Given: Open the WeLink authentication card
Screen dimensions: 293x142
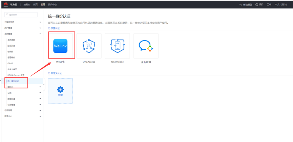Looking at the screenshot, I should [60, 46].
